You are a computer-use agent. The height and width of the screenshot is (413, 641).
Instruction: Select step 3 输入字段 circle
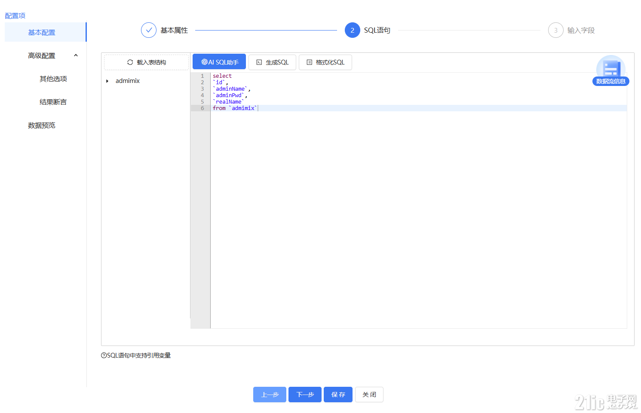[x=556, y=30]
